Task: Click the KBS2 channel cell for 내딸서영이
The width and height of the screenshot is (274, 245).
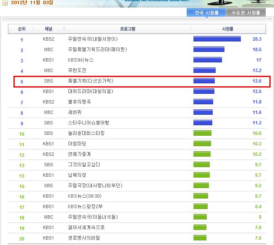Action: pyautogui.click(x=48, y=39)
